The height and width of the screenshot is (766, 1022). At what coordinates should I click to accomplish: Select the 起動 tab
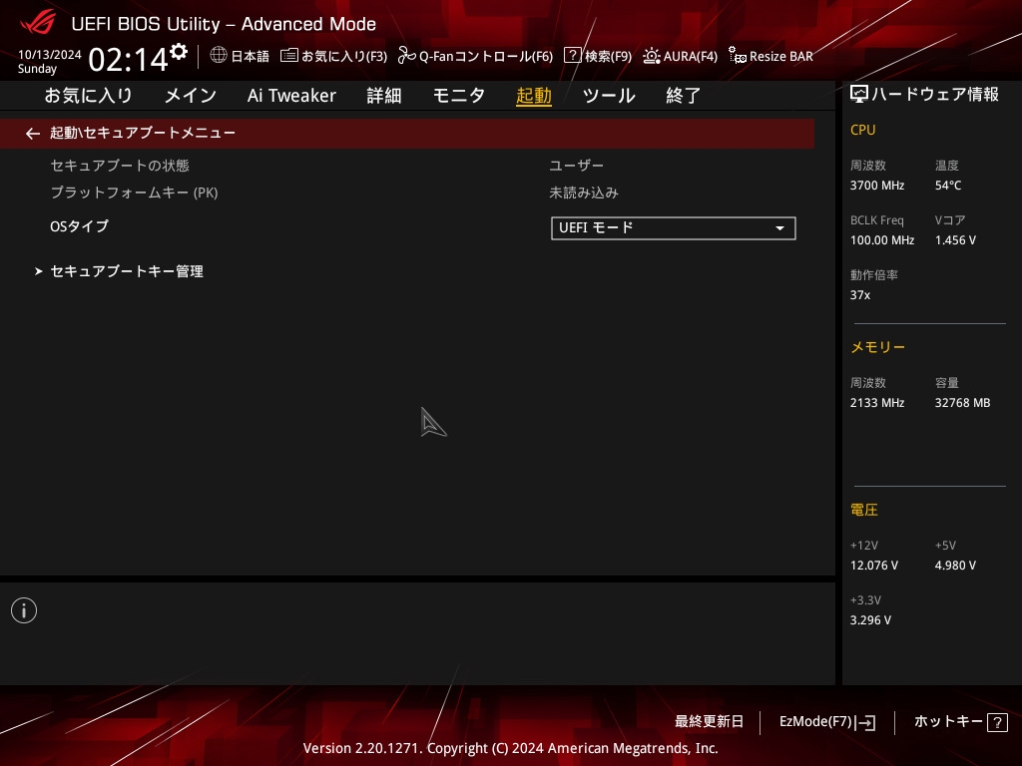pyautogui.click(x=534, y=96)
